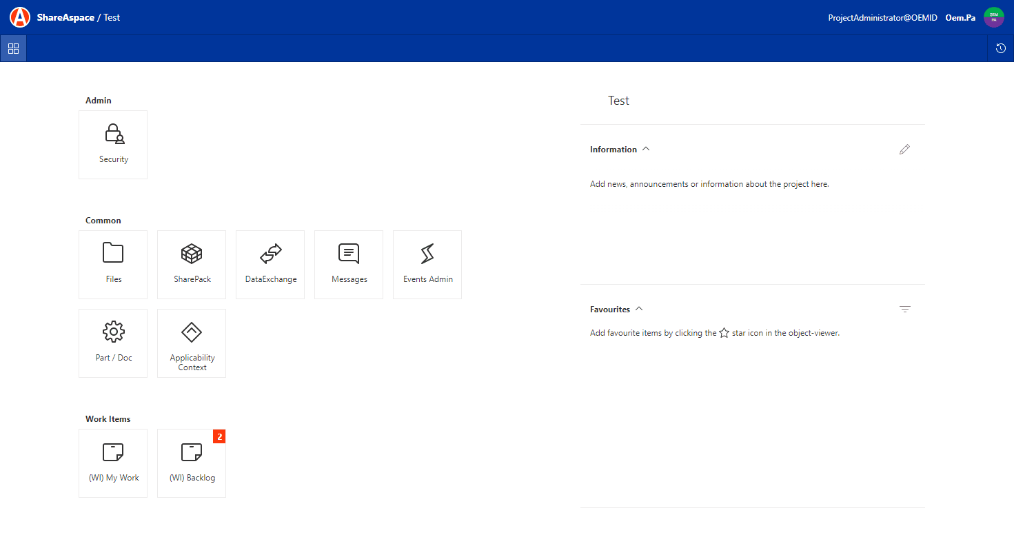Click the red Backlog notification badge
1014x546 pixels.
click(x=219, y=436)
